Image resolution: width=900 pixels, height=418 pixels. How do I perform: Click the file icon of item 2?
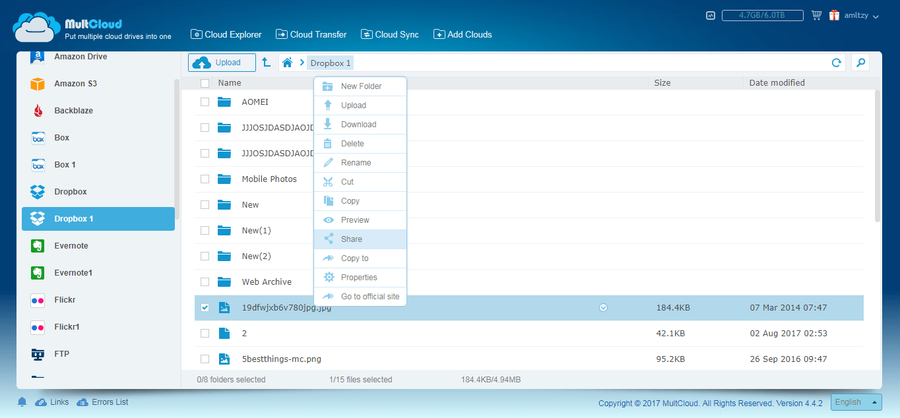[224, 334]
